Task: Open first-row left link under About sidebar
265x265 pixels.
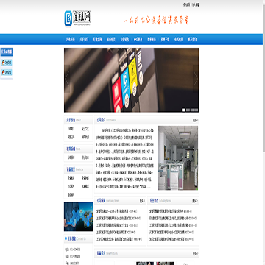Action: pos(71,129)
